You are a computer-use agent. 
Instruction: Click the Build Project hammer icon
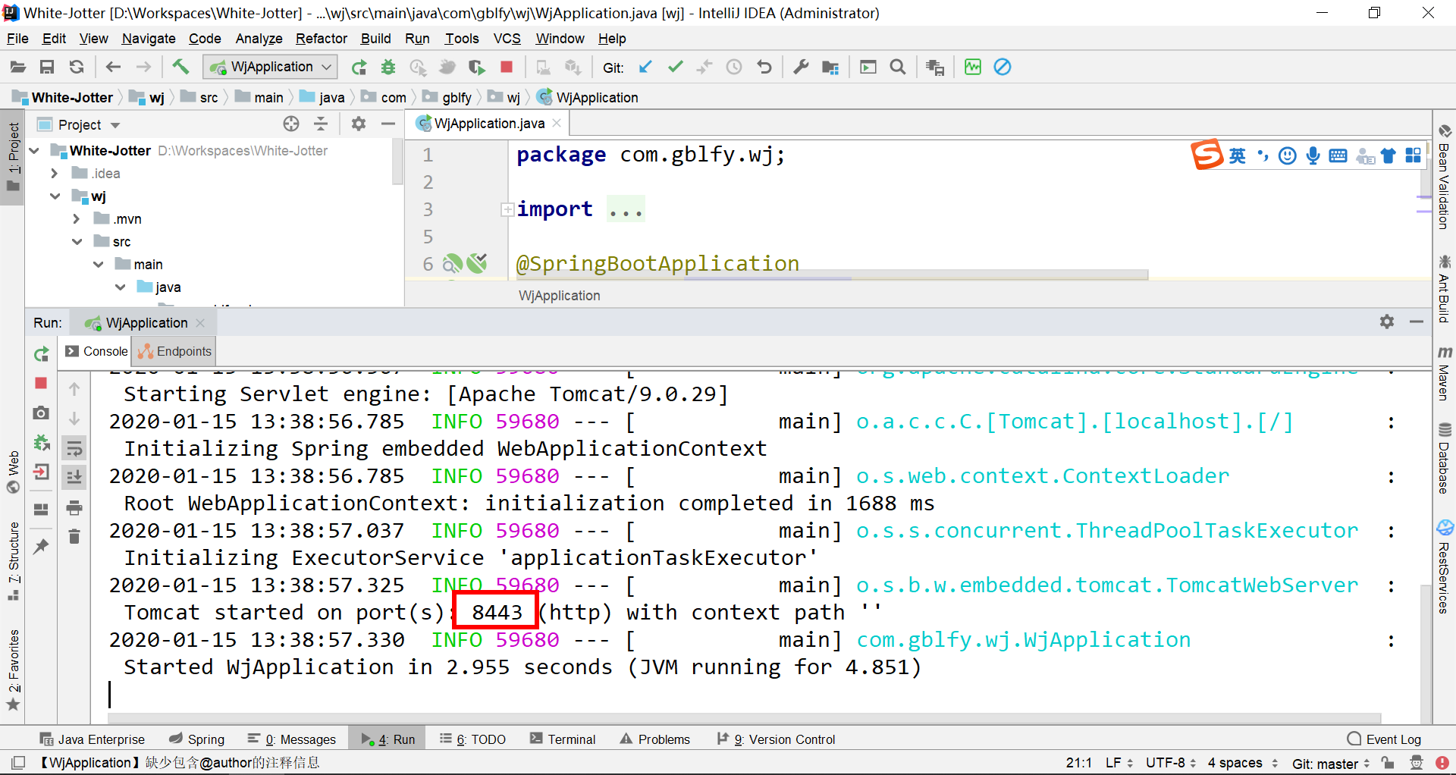(180, 67)
